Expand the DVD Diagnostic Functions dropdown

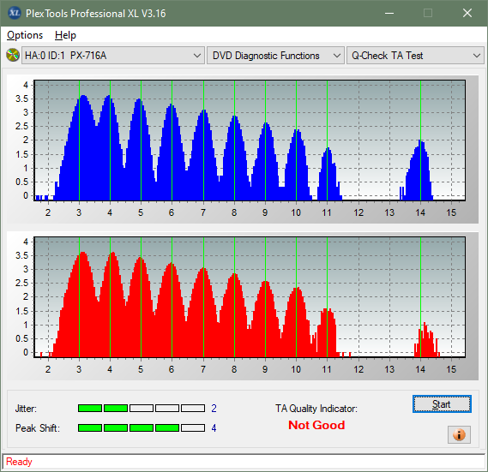coord(275,56)
